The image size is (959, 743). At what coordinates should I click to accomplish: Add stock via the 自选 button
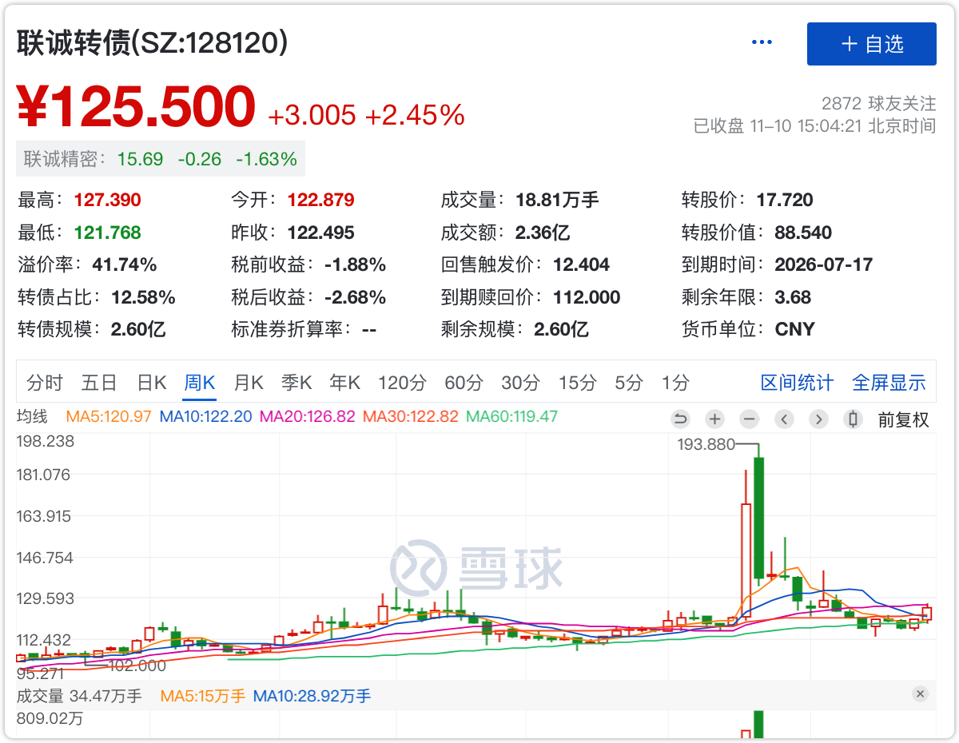tap(871, 44)
